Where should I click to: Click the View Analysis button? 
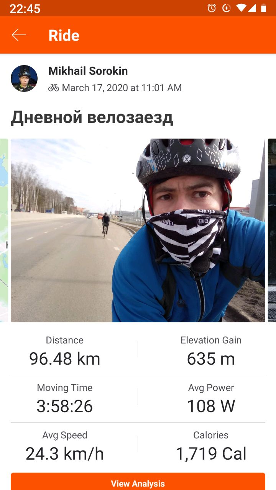[x=138, y=482]
